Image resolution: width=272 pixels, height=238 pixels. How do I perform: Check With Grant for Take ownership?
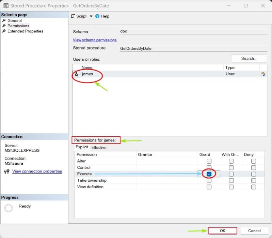pos(231,180)
